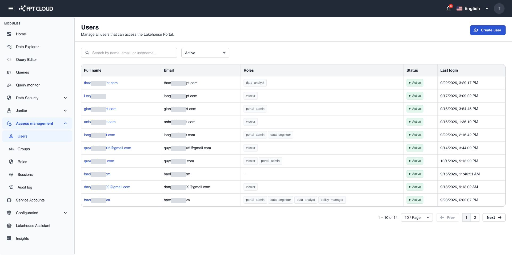Open the English language selector
Screen dimensions: 512x255
click(x=472, y=9)
